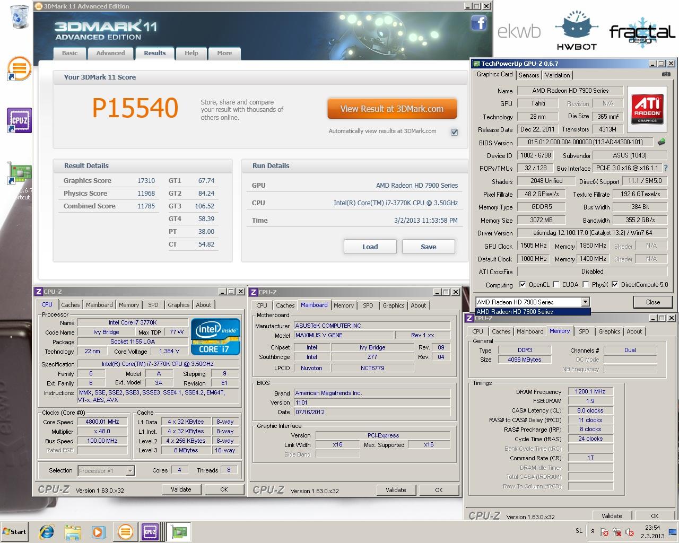The width and height of the screenshot is (679, 543).
Task: Click the GPU-Z camera screenshot icon
Action: pos(666,74)
